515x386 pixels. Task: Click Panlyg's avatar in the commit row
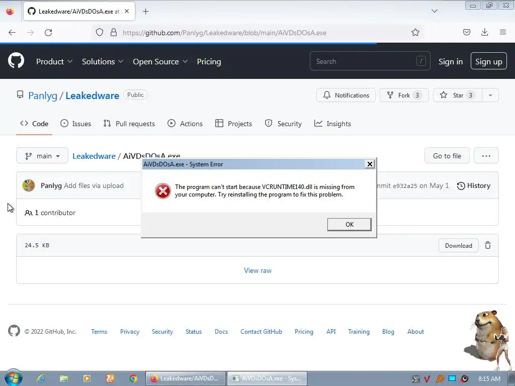click(x=29, y=185)
